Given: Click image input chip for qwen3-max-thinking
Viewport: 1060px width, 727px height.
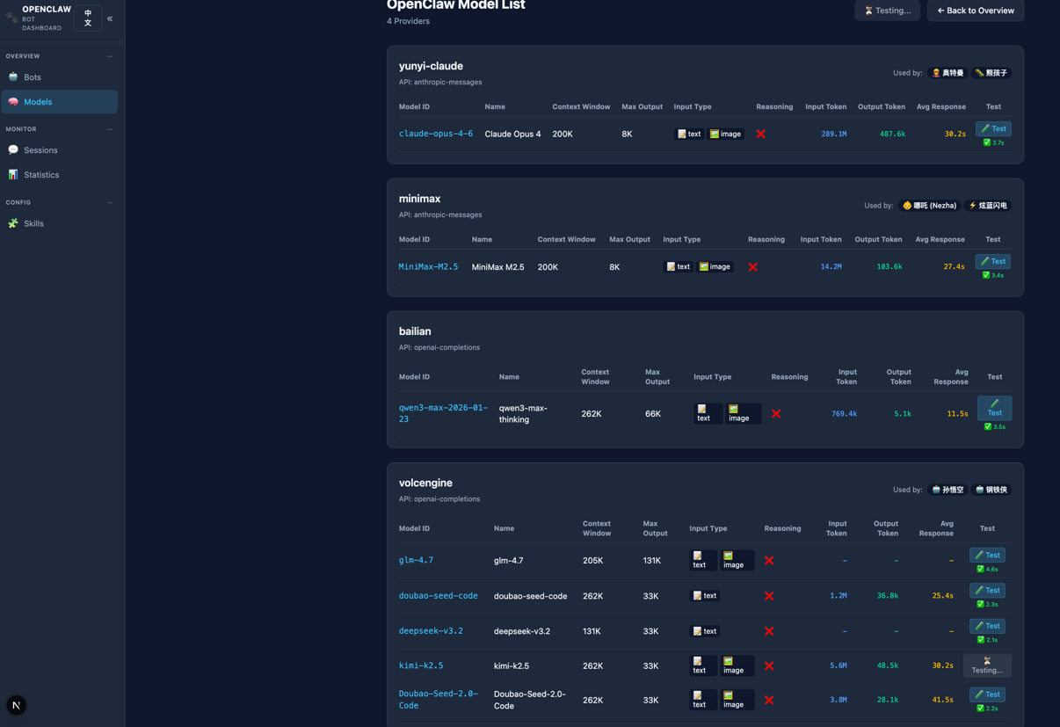Looking at the screenshot, I should coord(744,413).
